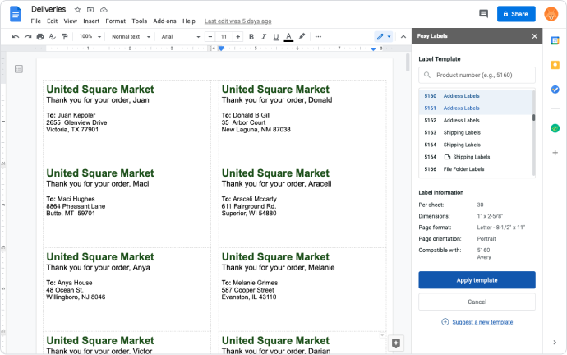Click the left indent marker on ruler
Viewport: 567px width, 355px height.
pos(221,48)
